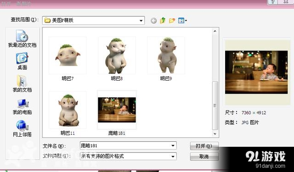Select the 胡巴8 image thumbnail

point(117,55)
